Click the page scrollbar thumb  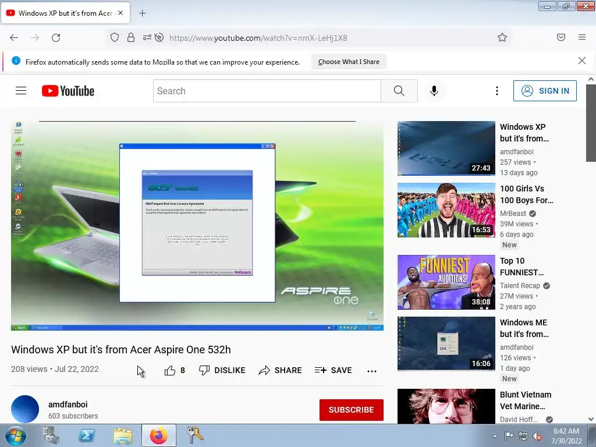(591, 123)
